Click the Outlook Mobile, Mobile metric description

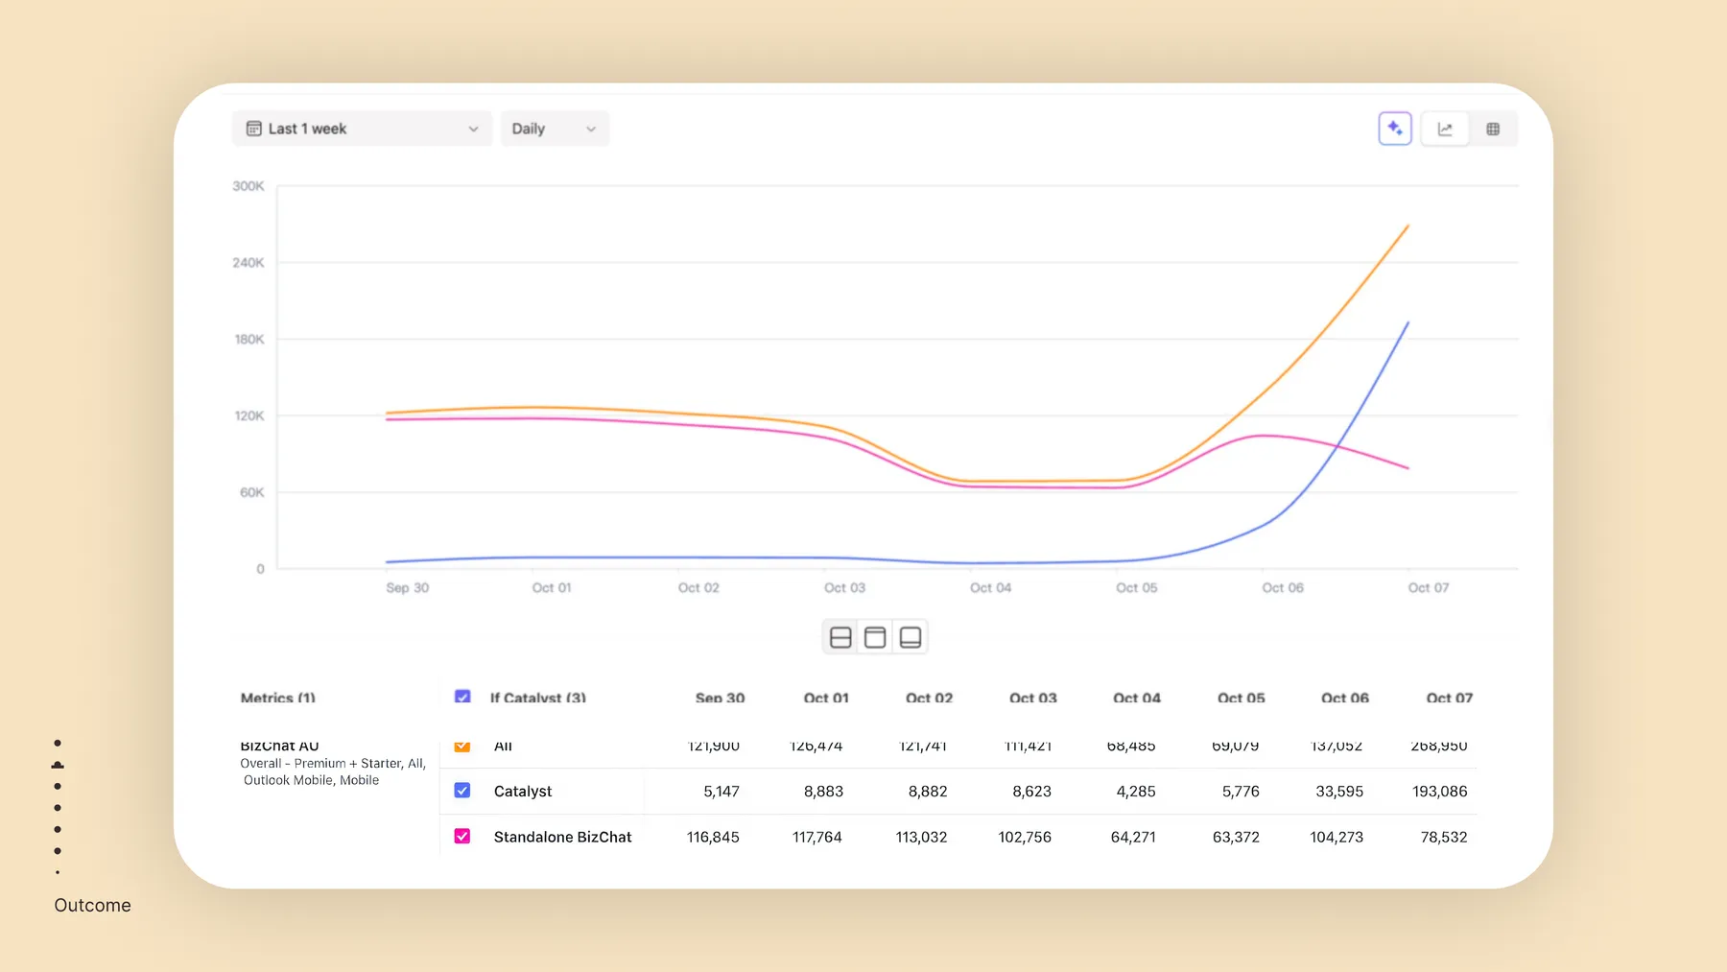pyautogui.click(x=311, y=780)
